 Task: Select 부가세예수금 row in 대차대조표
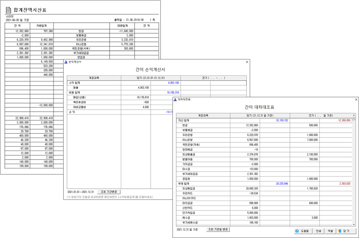point(264,223)
